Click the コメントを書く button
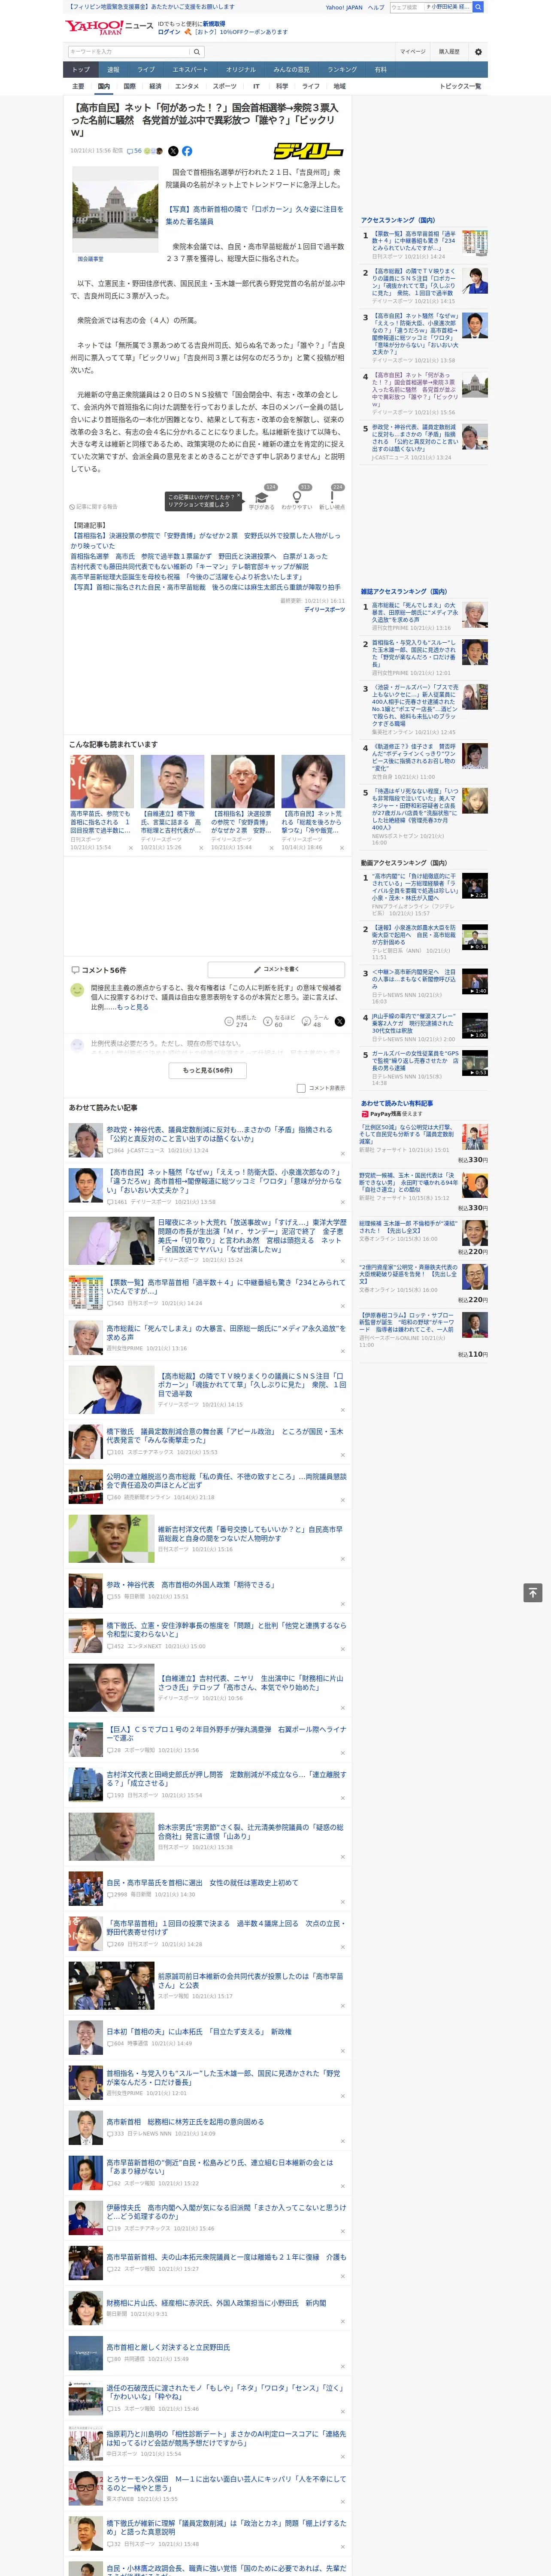 (276, 969)
